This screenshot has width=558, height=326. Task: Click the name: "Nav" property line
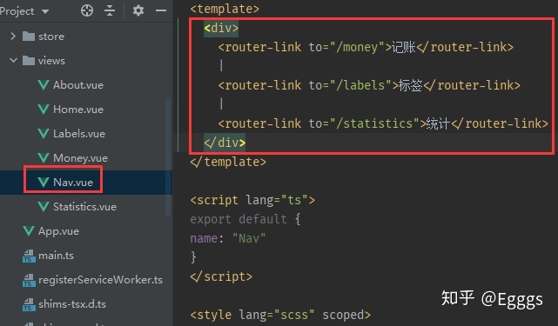click(228, 238)
